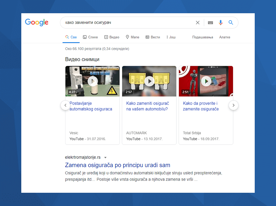Clear the search query with X

coord(198,23)
